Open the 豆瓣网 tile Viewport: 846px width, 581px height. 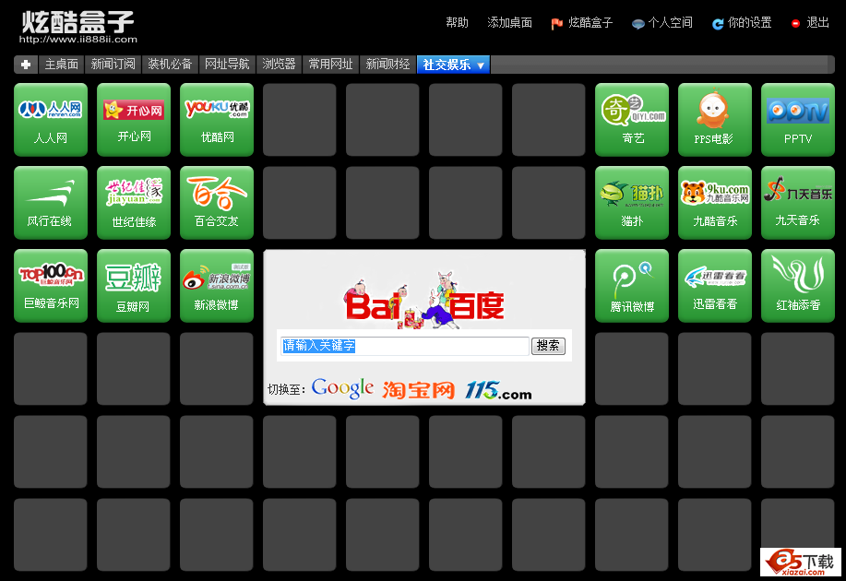133,285
